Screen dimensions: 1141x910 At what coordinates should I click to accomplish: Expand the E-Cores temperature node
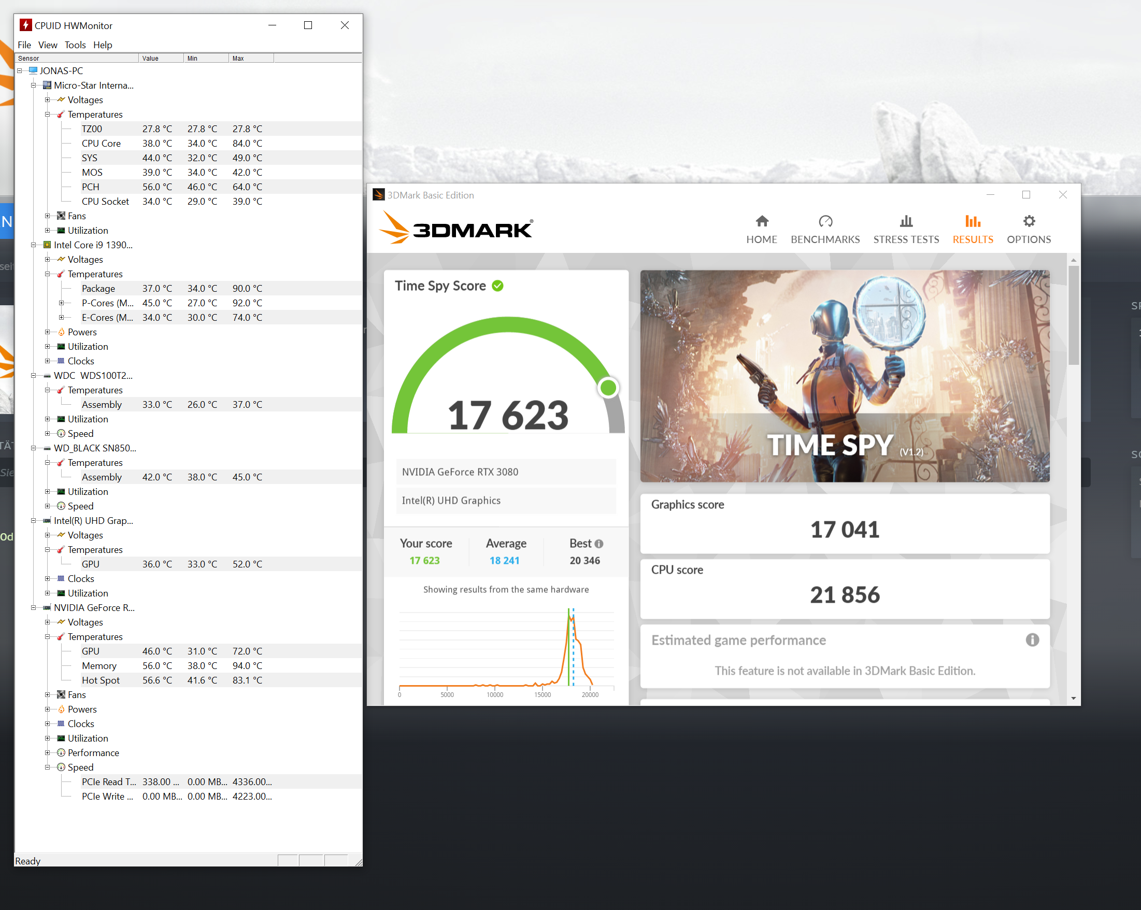[61, 318]
